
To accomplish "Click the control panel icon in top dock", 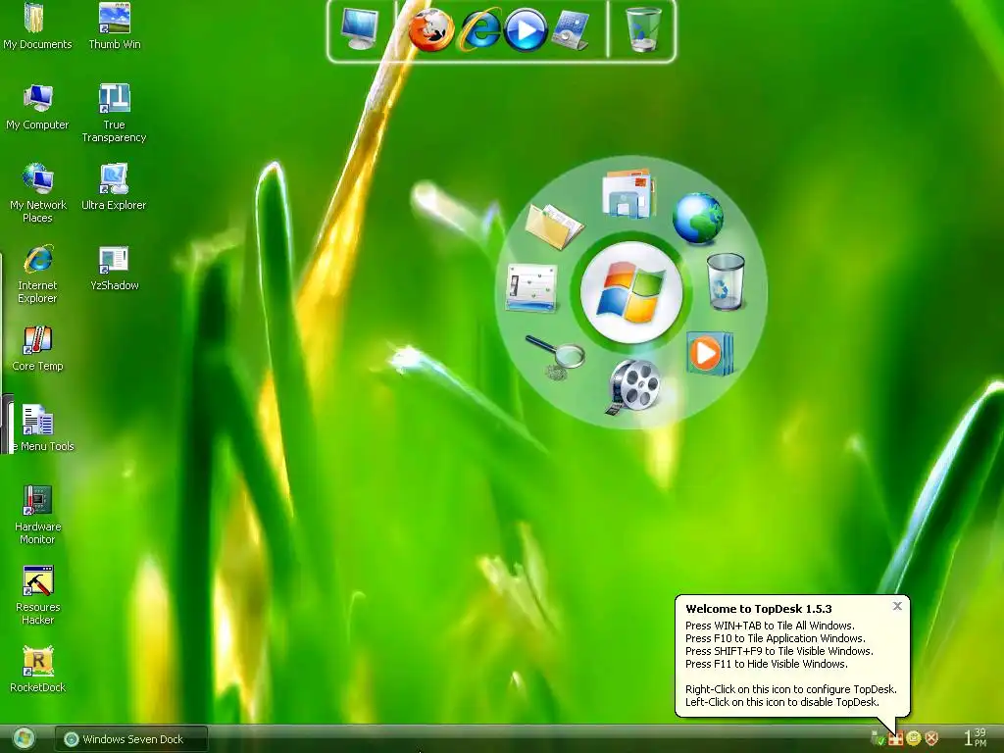I will point(570,30).
